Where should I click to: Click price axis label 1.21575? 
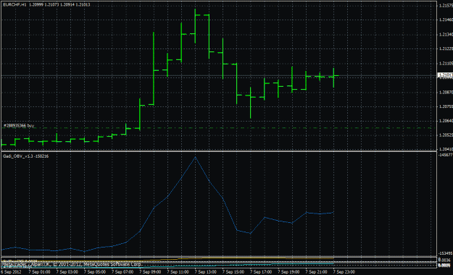[x=446, y=6]
